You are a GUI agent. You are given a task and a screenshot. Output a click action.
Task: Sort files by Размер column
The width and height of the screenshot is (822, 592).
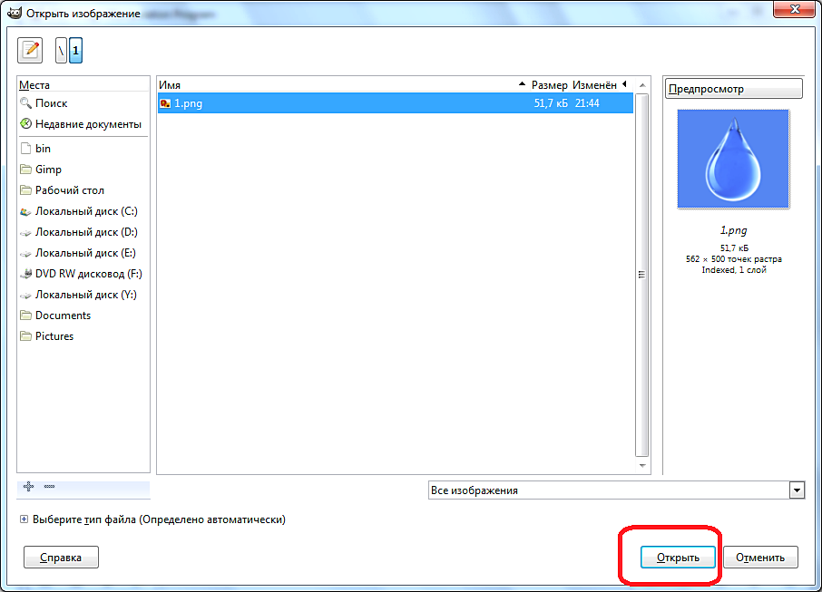[549, 85]
